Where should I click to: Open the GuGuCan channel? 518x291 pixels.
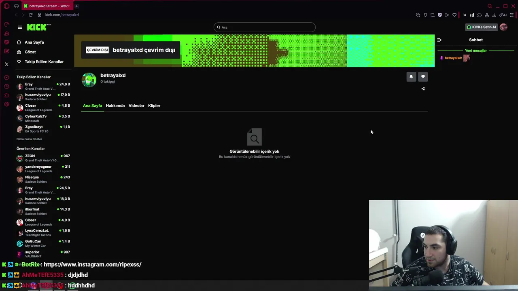(43, 243)
